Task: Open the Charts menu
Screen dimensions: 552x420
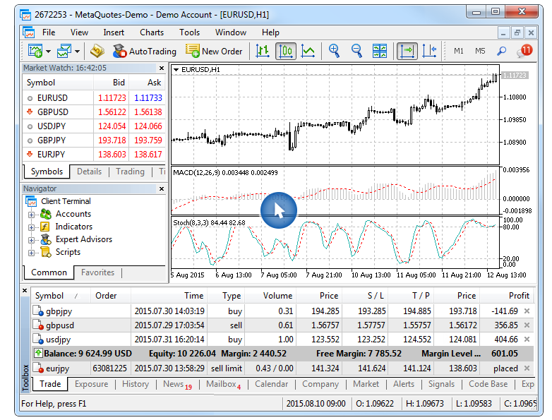Action: click(151, 32)
